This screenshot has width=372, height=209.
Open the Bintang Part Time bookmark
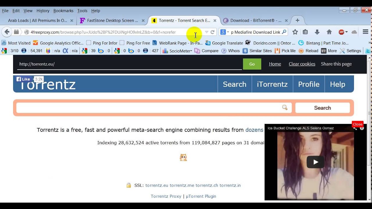pyautogui.click(x=323, y=43)
